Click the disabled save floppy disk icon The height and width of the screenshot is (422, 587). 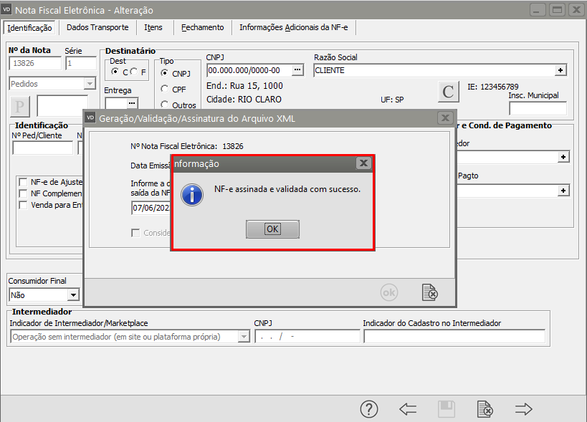point(447,409)
